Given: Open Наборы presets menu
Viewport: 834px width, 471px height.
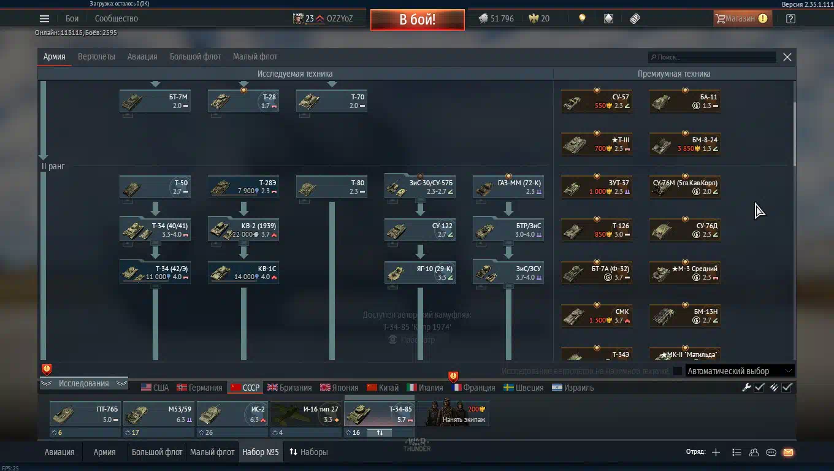Looking at the screenshot, I should tap(308, 452).
